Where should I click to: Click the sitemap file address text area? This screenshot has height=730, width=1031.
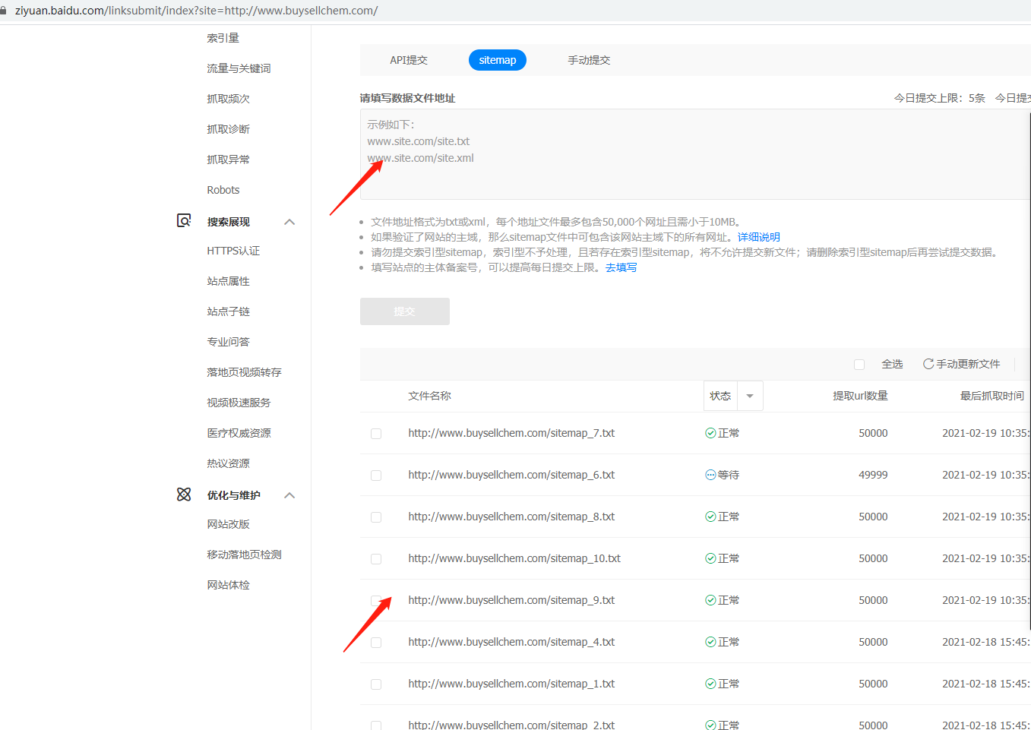[695, 154]
